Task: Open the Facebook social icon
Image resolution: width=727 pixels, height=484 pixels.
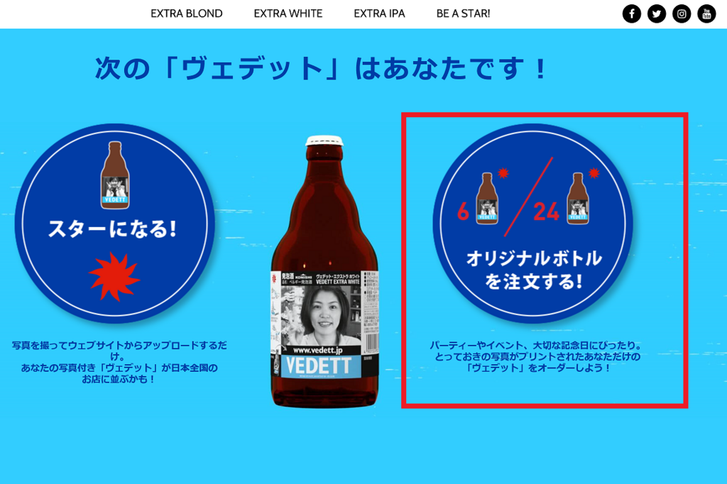Action: (631, 13)
